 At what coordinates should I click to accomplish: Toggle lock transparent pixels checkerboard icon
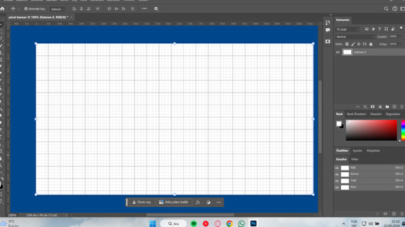[347, 44]
